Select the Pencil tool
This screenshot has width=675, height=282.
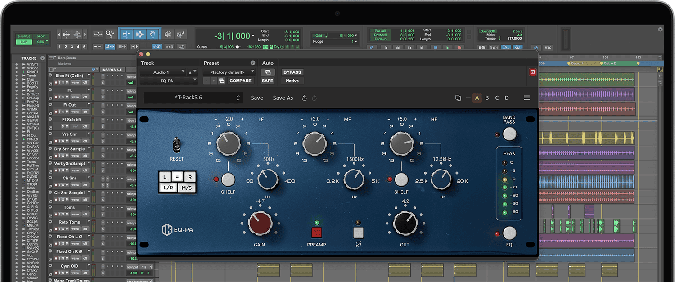tap(180, 34)
